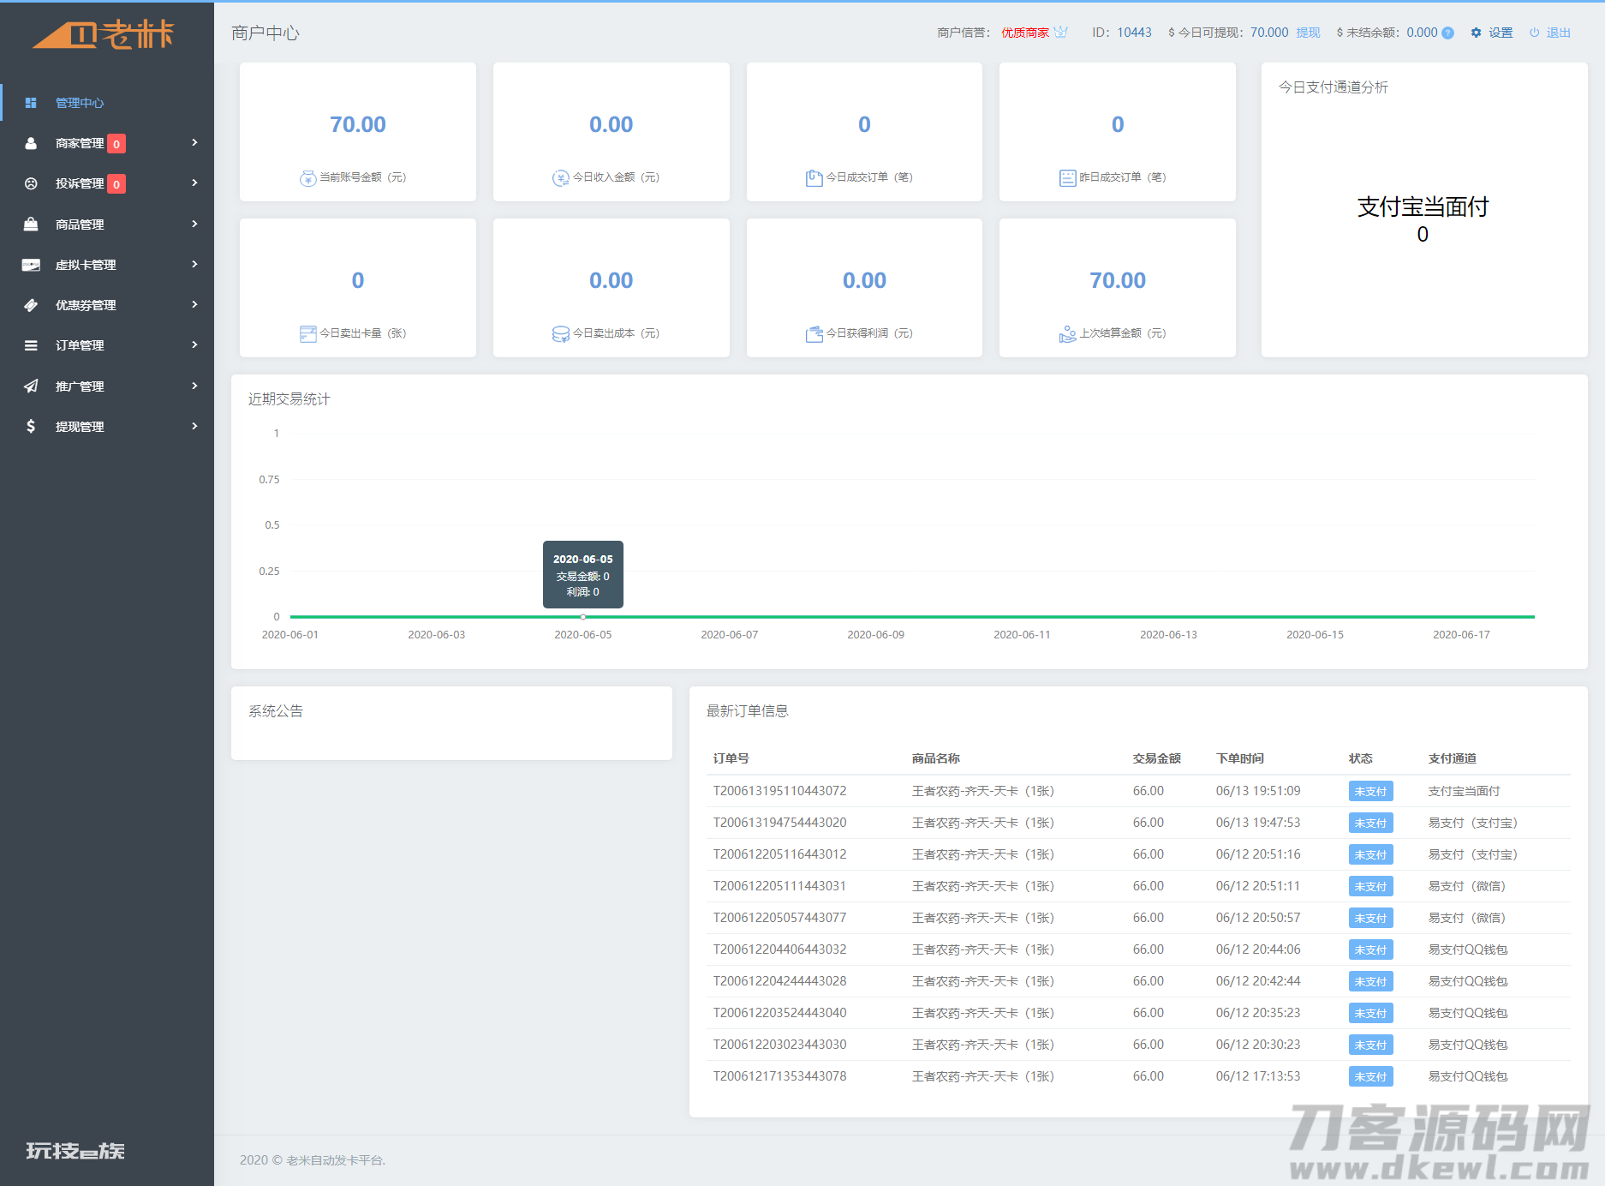Click the 70.00 上次结算金额 value
This screenshot has height=1186, width=1605.
click(x=1118, y=280)
